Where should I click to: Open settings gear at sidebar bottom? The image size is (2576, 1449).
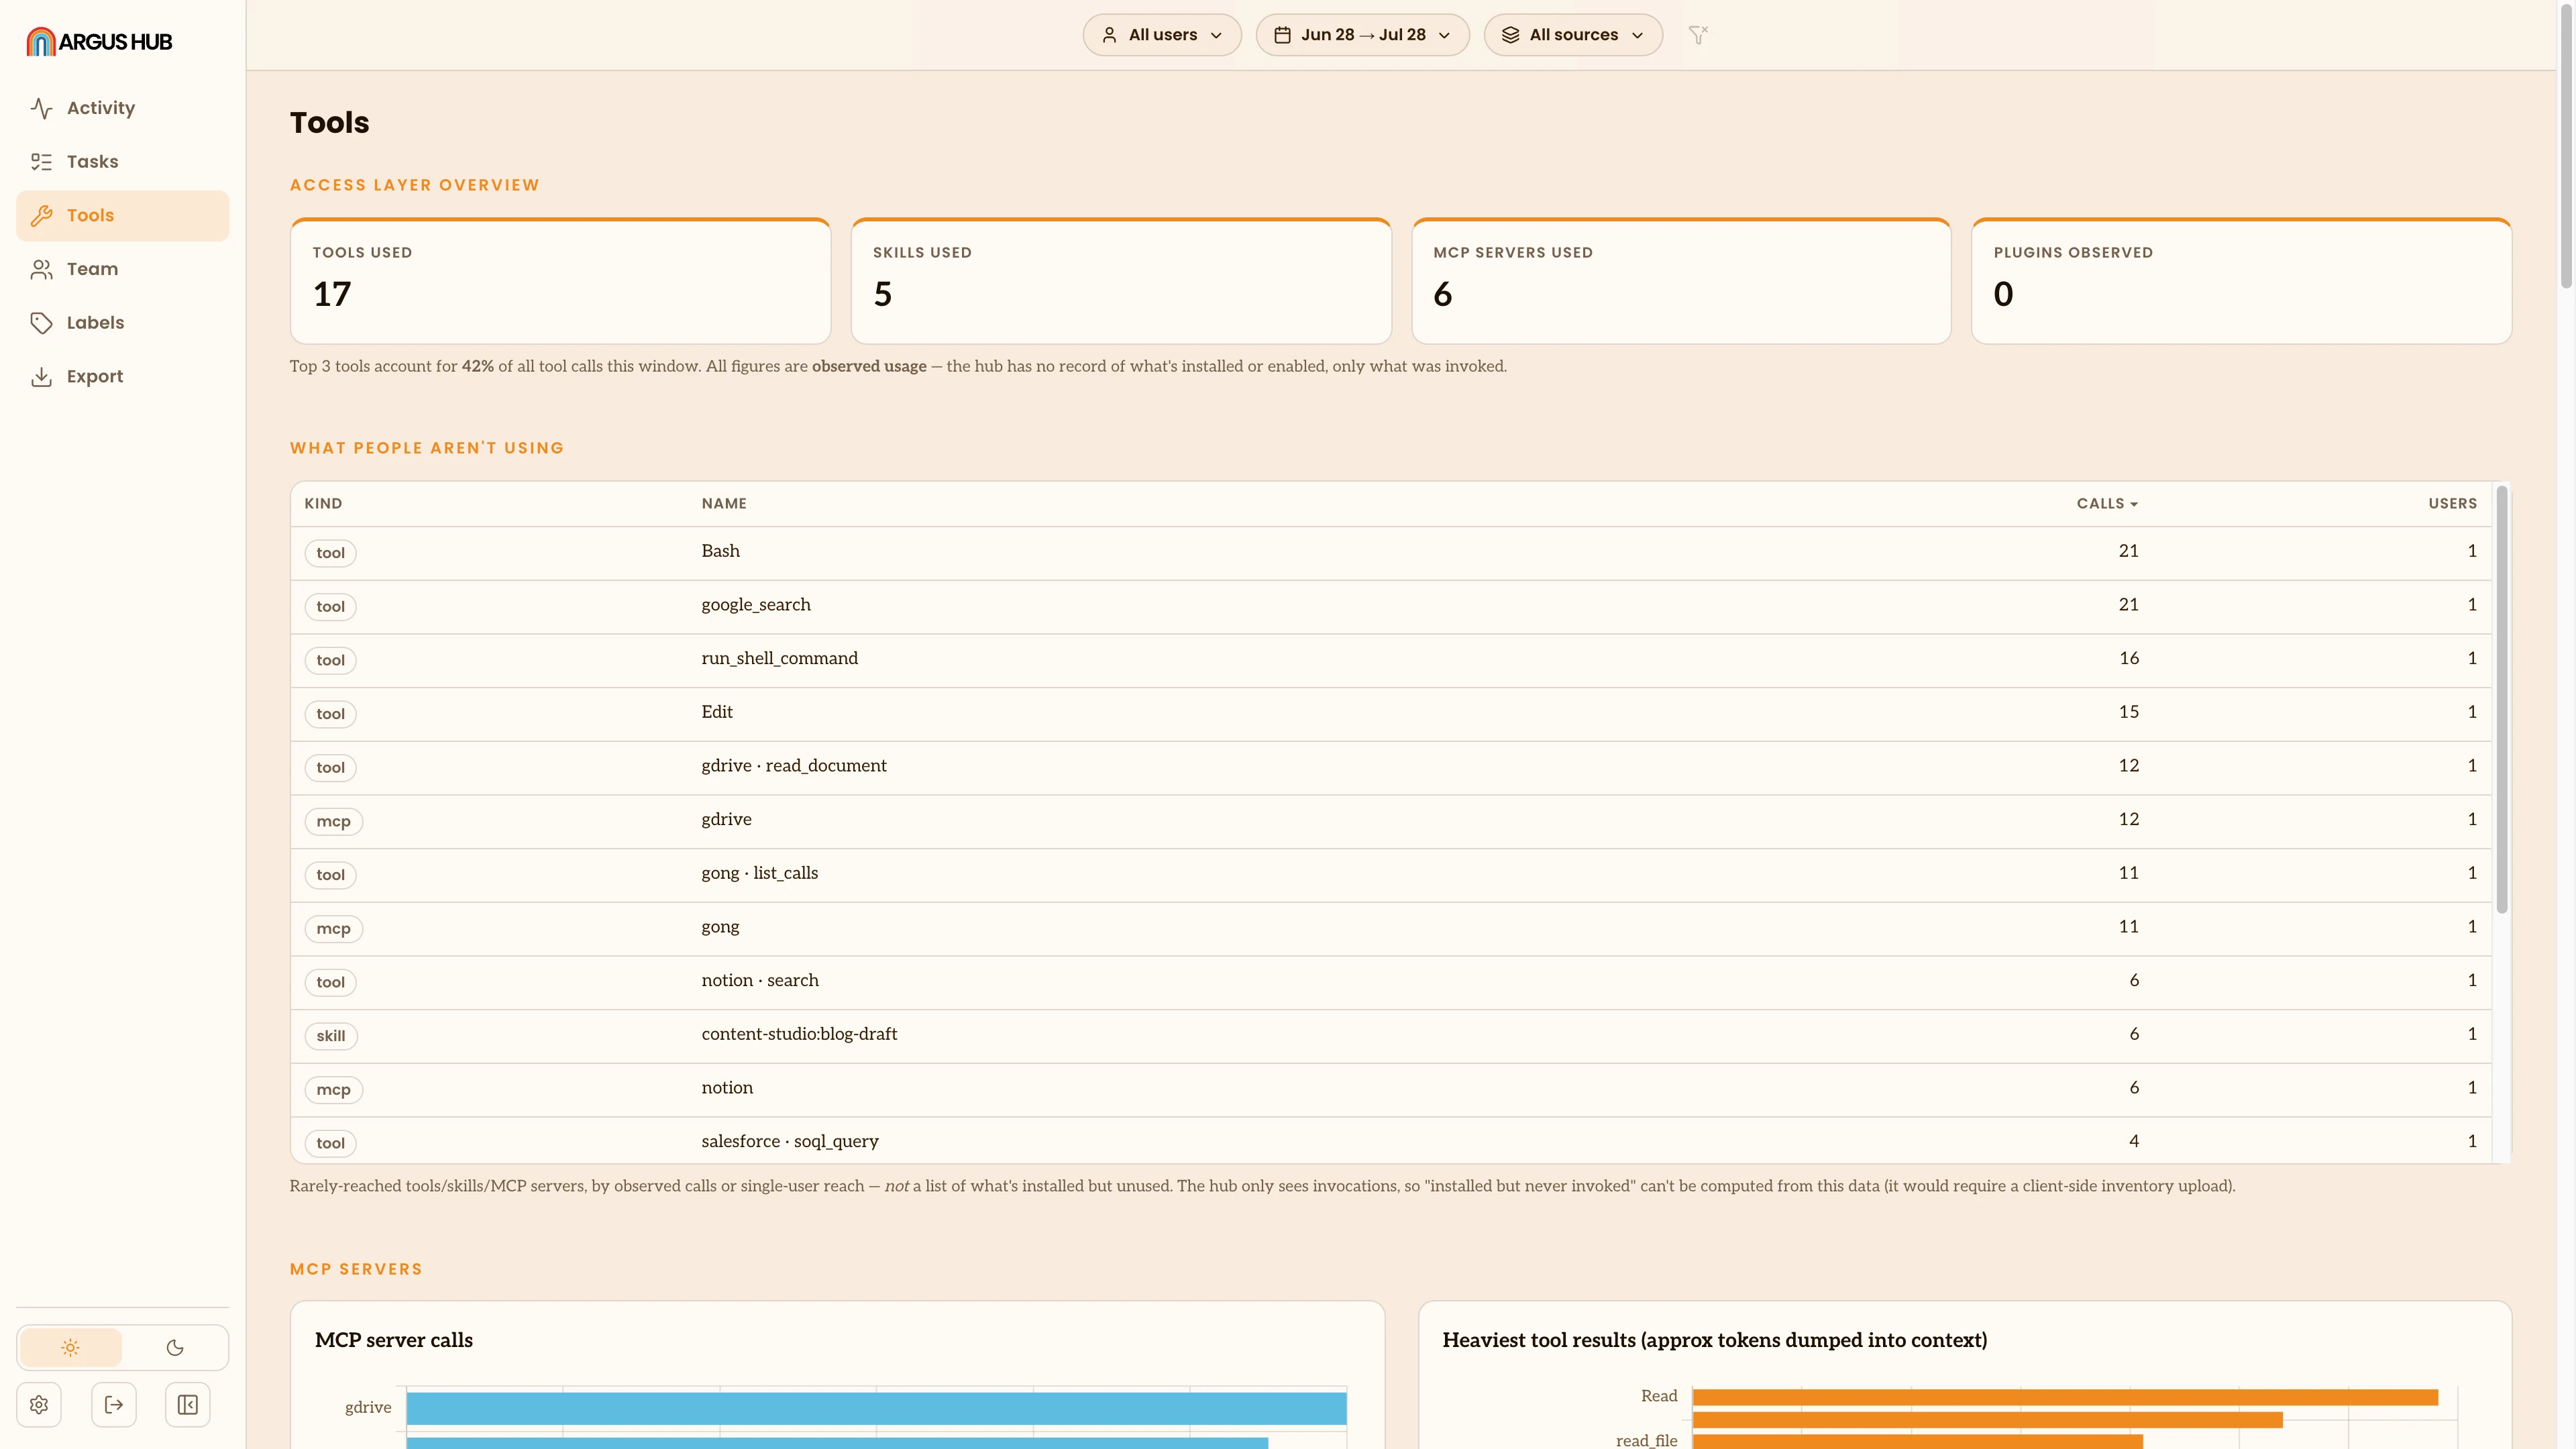point(39,1405)
